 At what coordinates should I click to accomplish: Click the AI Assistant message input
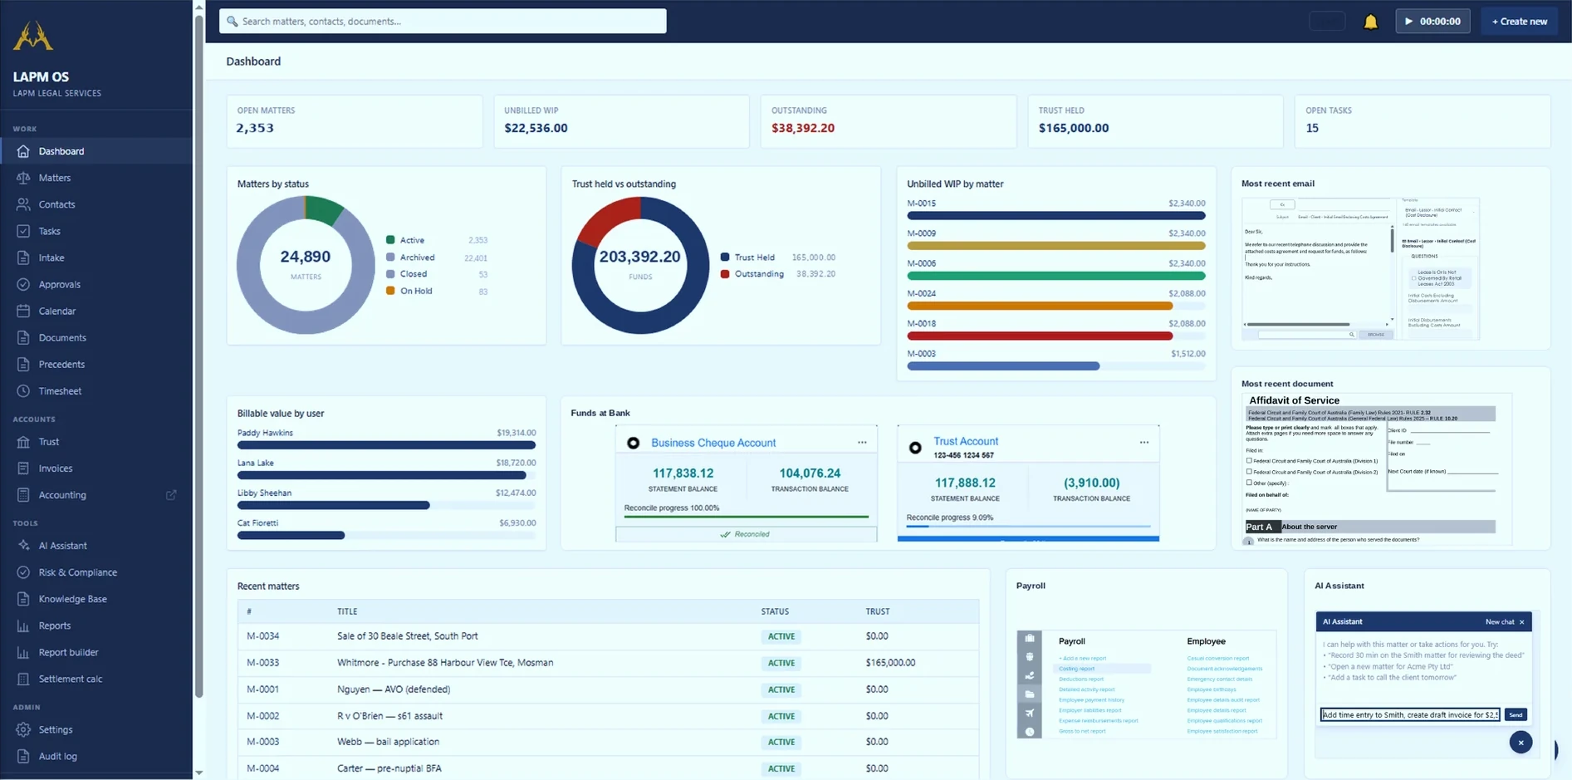1410,714
